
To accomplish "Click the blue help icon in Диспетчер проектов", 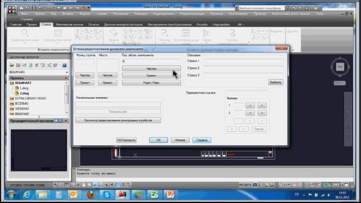I will [x=64, y=65].
